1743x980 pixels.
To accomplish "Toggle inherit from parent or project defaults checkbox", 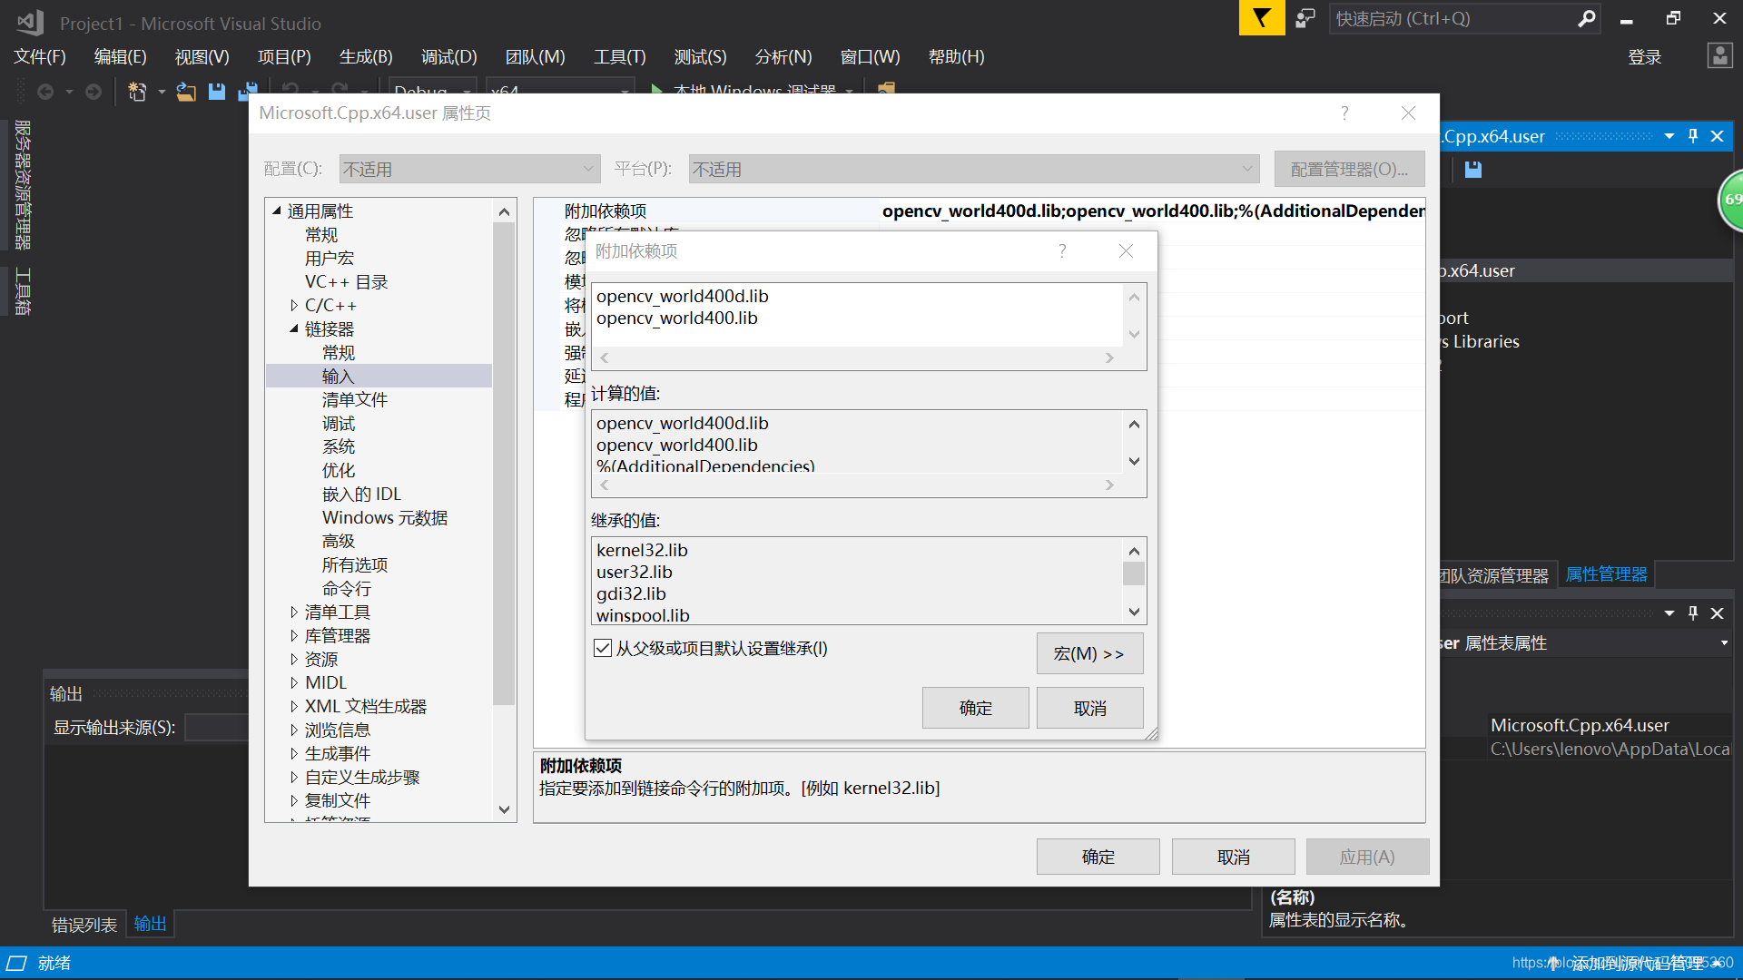I will pos(603,648).
